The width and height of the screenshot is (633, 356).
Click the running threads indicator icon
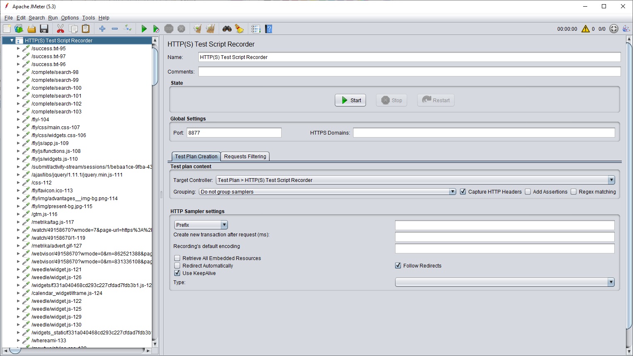click(x=614, y=29)
